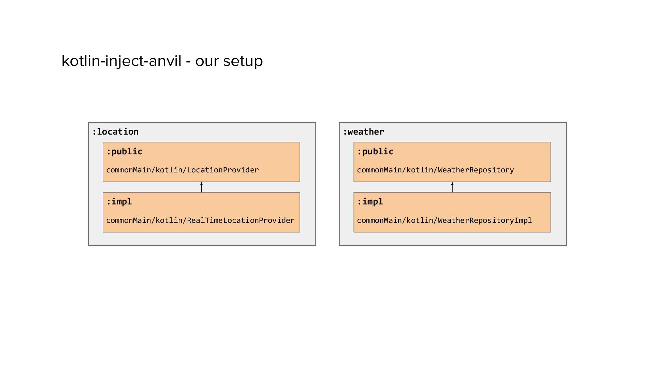Select the 'commonMain/kotlin/LocationProvider' path text
655x368 pixels.
point(183,170)
